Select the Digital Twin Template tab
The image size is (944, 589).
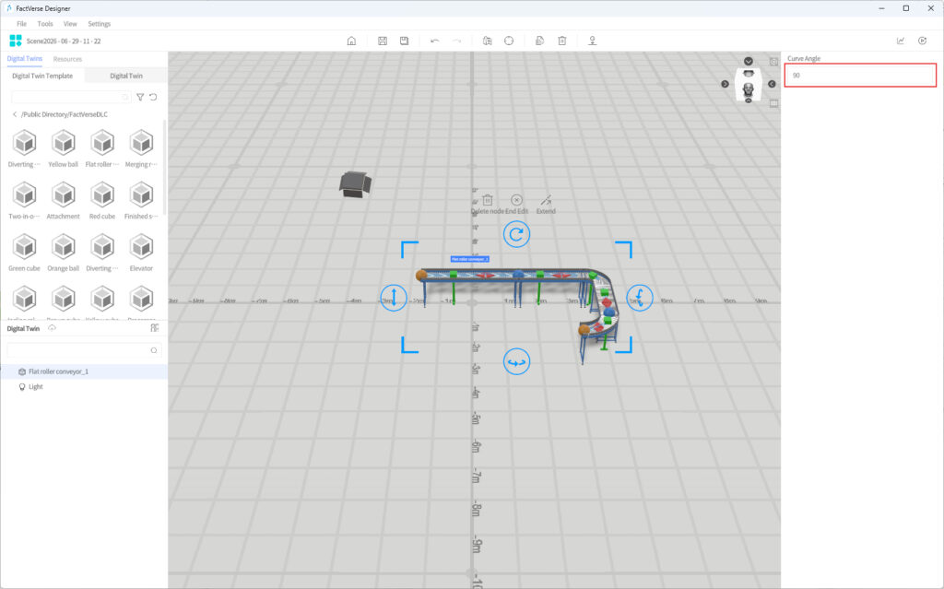point(42,76)
